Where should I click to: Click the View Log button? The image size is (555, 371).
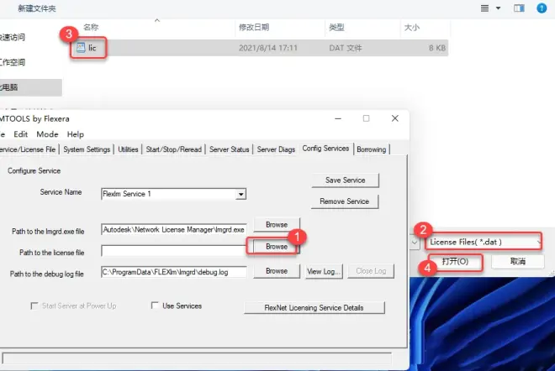click(x=324, y=271)
